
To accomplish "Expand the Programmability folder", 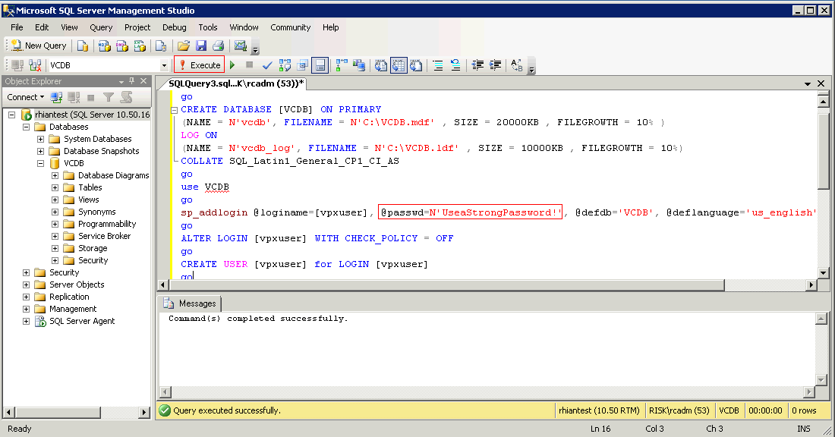I will [x=55, y=224].
